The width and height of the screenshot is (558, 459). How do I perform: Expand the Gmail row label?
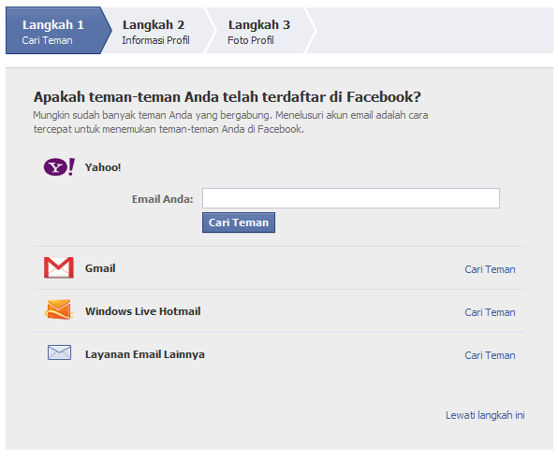pyautogui.click(x=100, y=268)
